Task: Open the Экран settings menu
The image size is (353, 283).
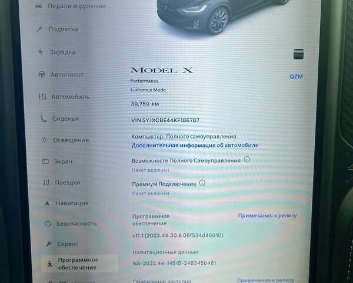Action: coord(64,162)
